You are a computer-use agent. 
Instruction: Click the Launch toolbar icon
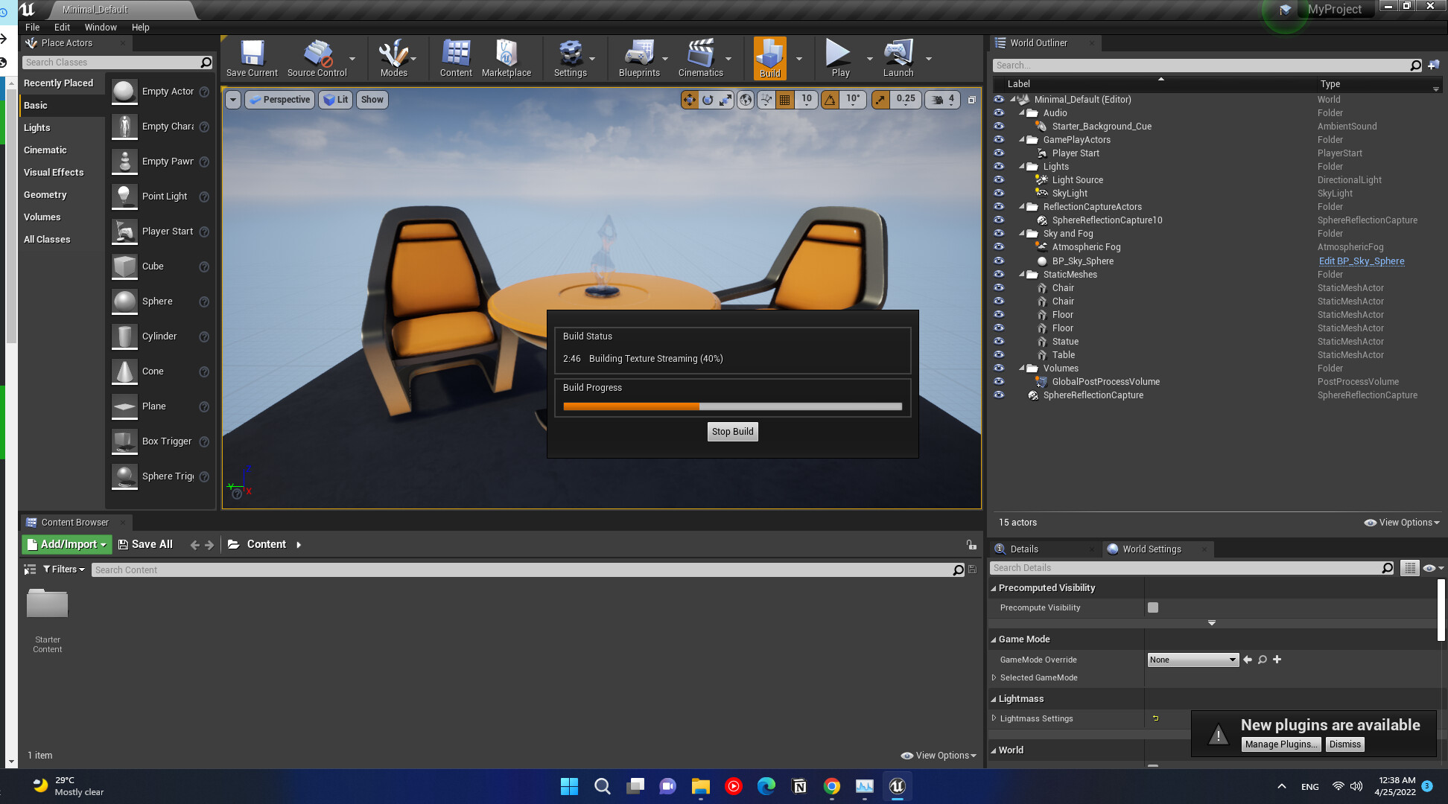(898, 54)
